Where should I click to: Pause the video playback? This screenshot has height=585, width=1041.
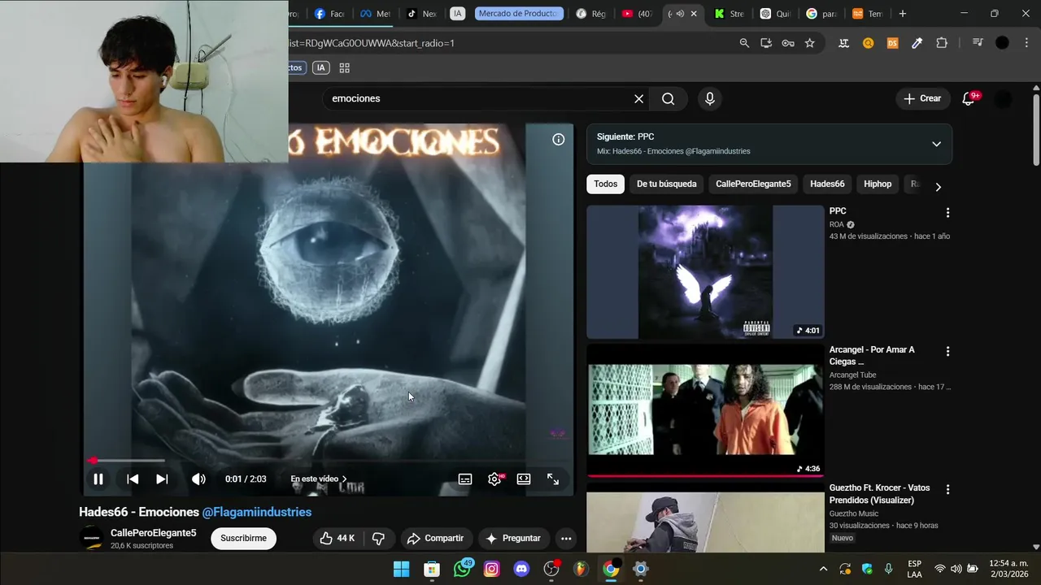coord(98,479)
